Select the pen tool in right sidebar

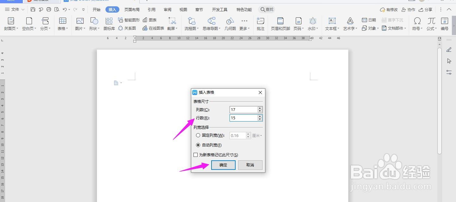point(449,50)
